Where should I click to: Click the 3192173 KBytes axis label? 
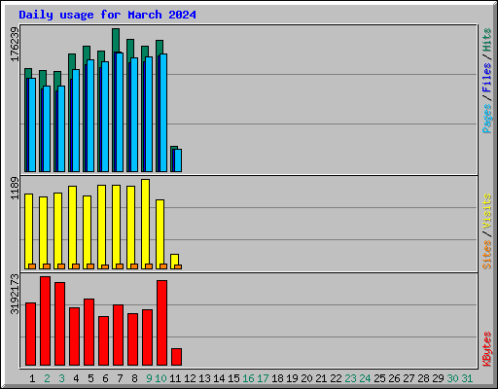pyautogui.click(x=15, y=294)
